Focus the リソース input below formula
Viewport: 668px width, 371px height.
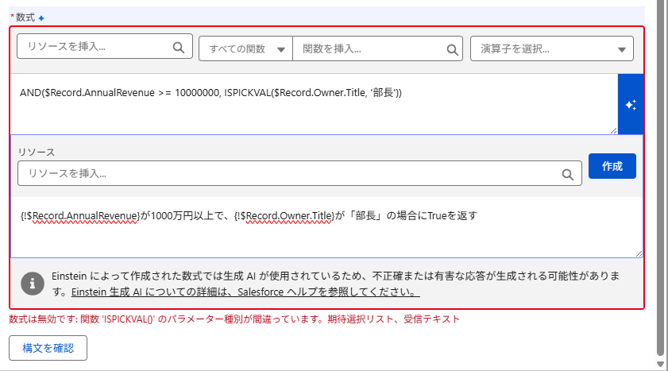click(290, 173)
